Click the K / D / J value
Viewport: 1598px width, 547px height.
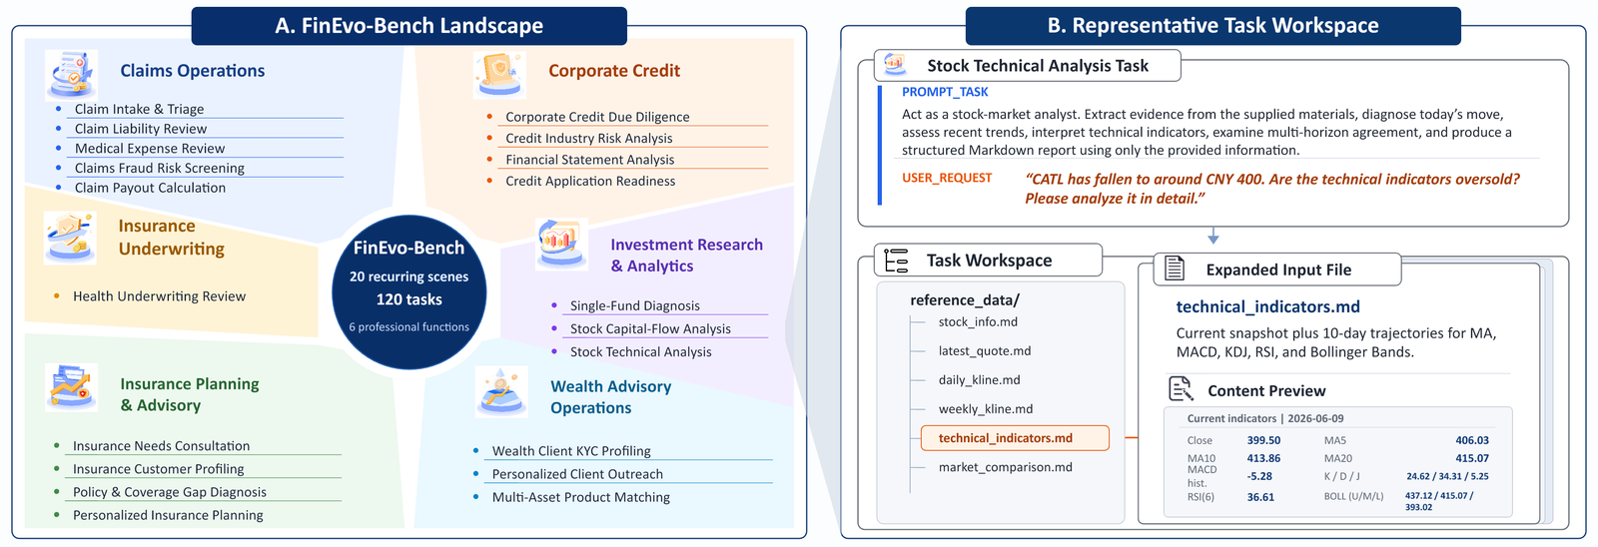pos(1447,476)
